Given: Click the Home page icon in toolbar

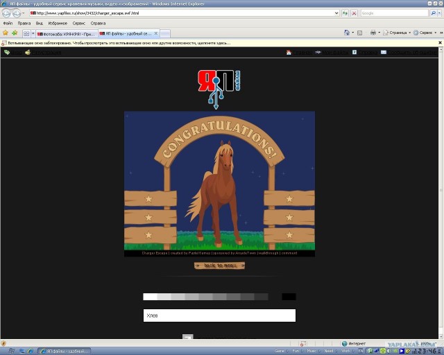Looking at the screenshot, I should 347,33.
